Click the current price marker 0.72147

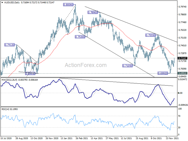(182, 58)
